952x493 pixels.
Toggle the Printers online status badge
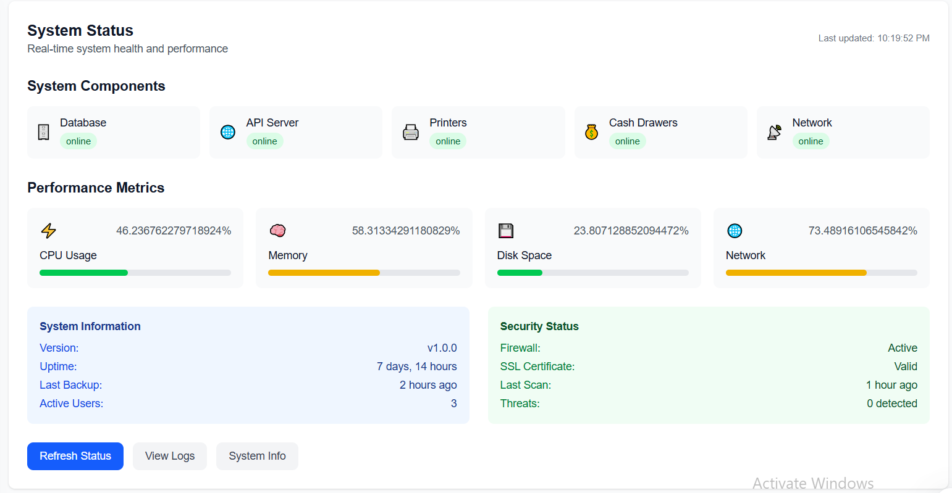click(448, 141)
